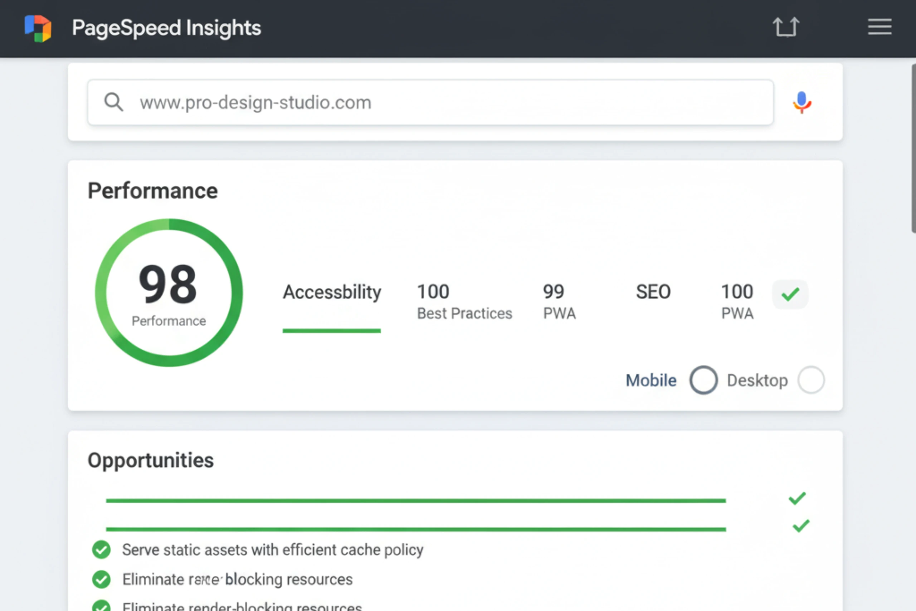Open the 'blocking resources' audit row
The image size is (916, 611).
237,580
